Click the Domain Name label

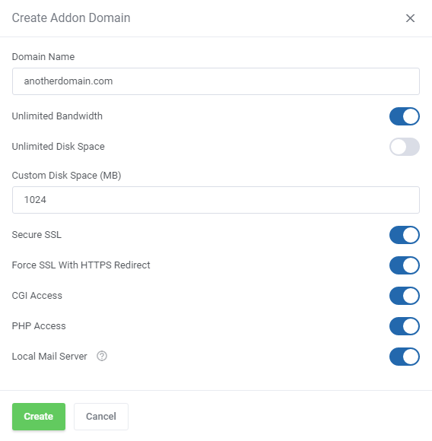(43, 57)
